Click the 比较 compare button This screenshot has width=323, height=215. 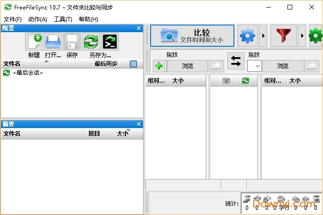pos(192,36)
